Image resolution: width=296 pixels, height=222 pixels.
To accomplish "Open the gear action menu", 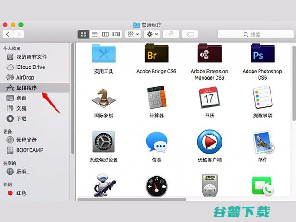I will 152,34.
